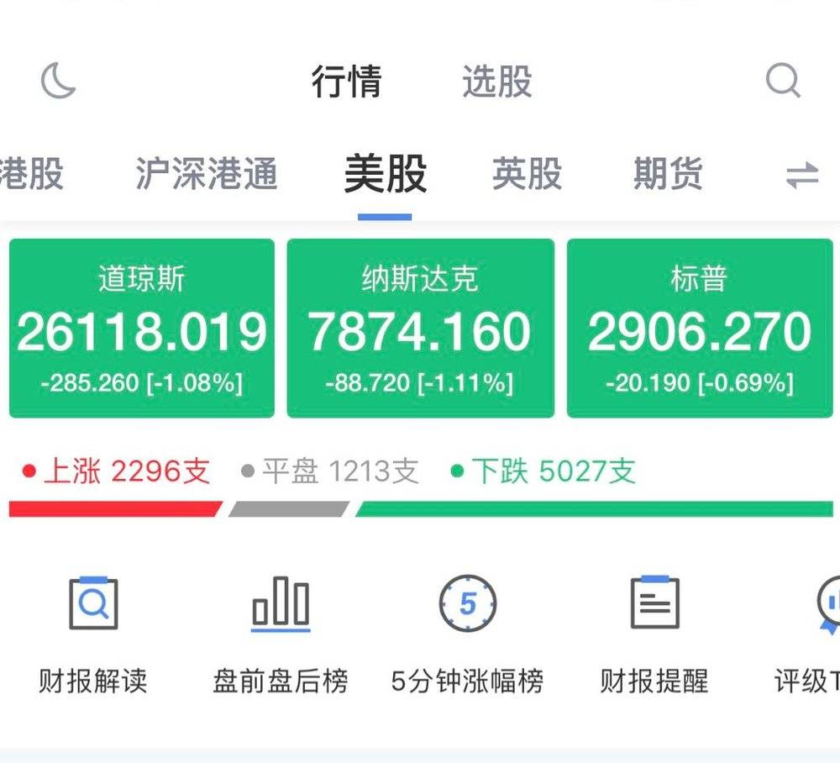The width and height of the screenshot is (840, 763).
Task: Tap the red rising-stocks bar segment
Action: (x=116, y=509)
